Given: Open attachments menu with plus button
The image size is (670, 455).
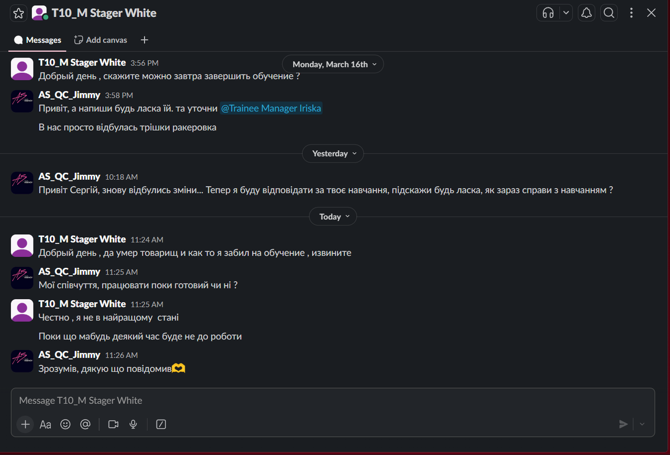Looking at the screenshot, I should tap(25, 424).
